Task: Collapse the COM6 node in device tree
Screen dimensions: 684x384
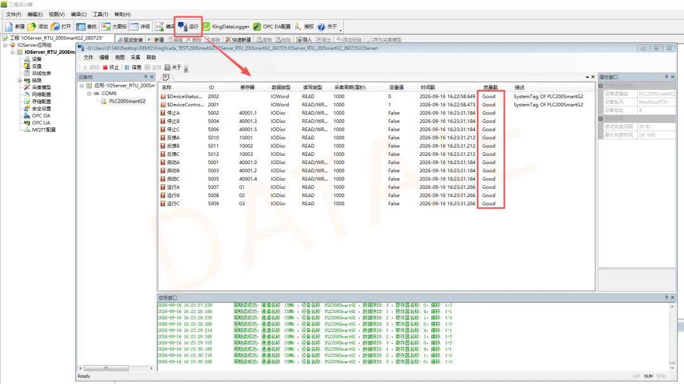Action: pos(89,93)
